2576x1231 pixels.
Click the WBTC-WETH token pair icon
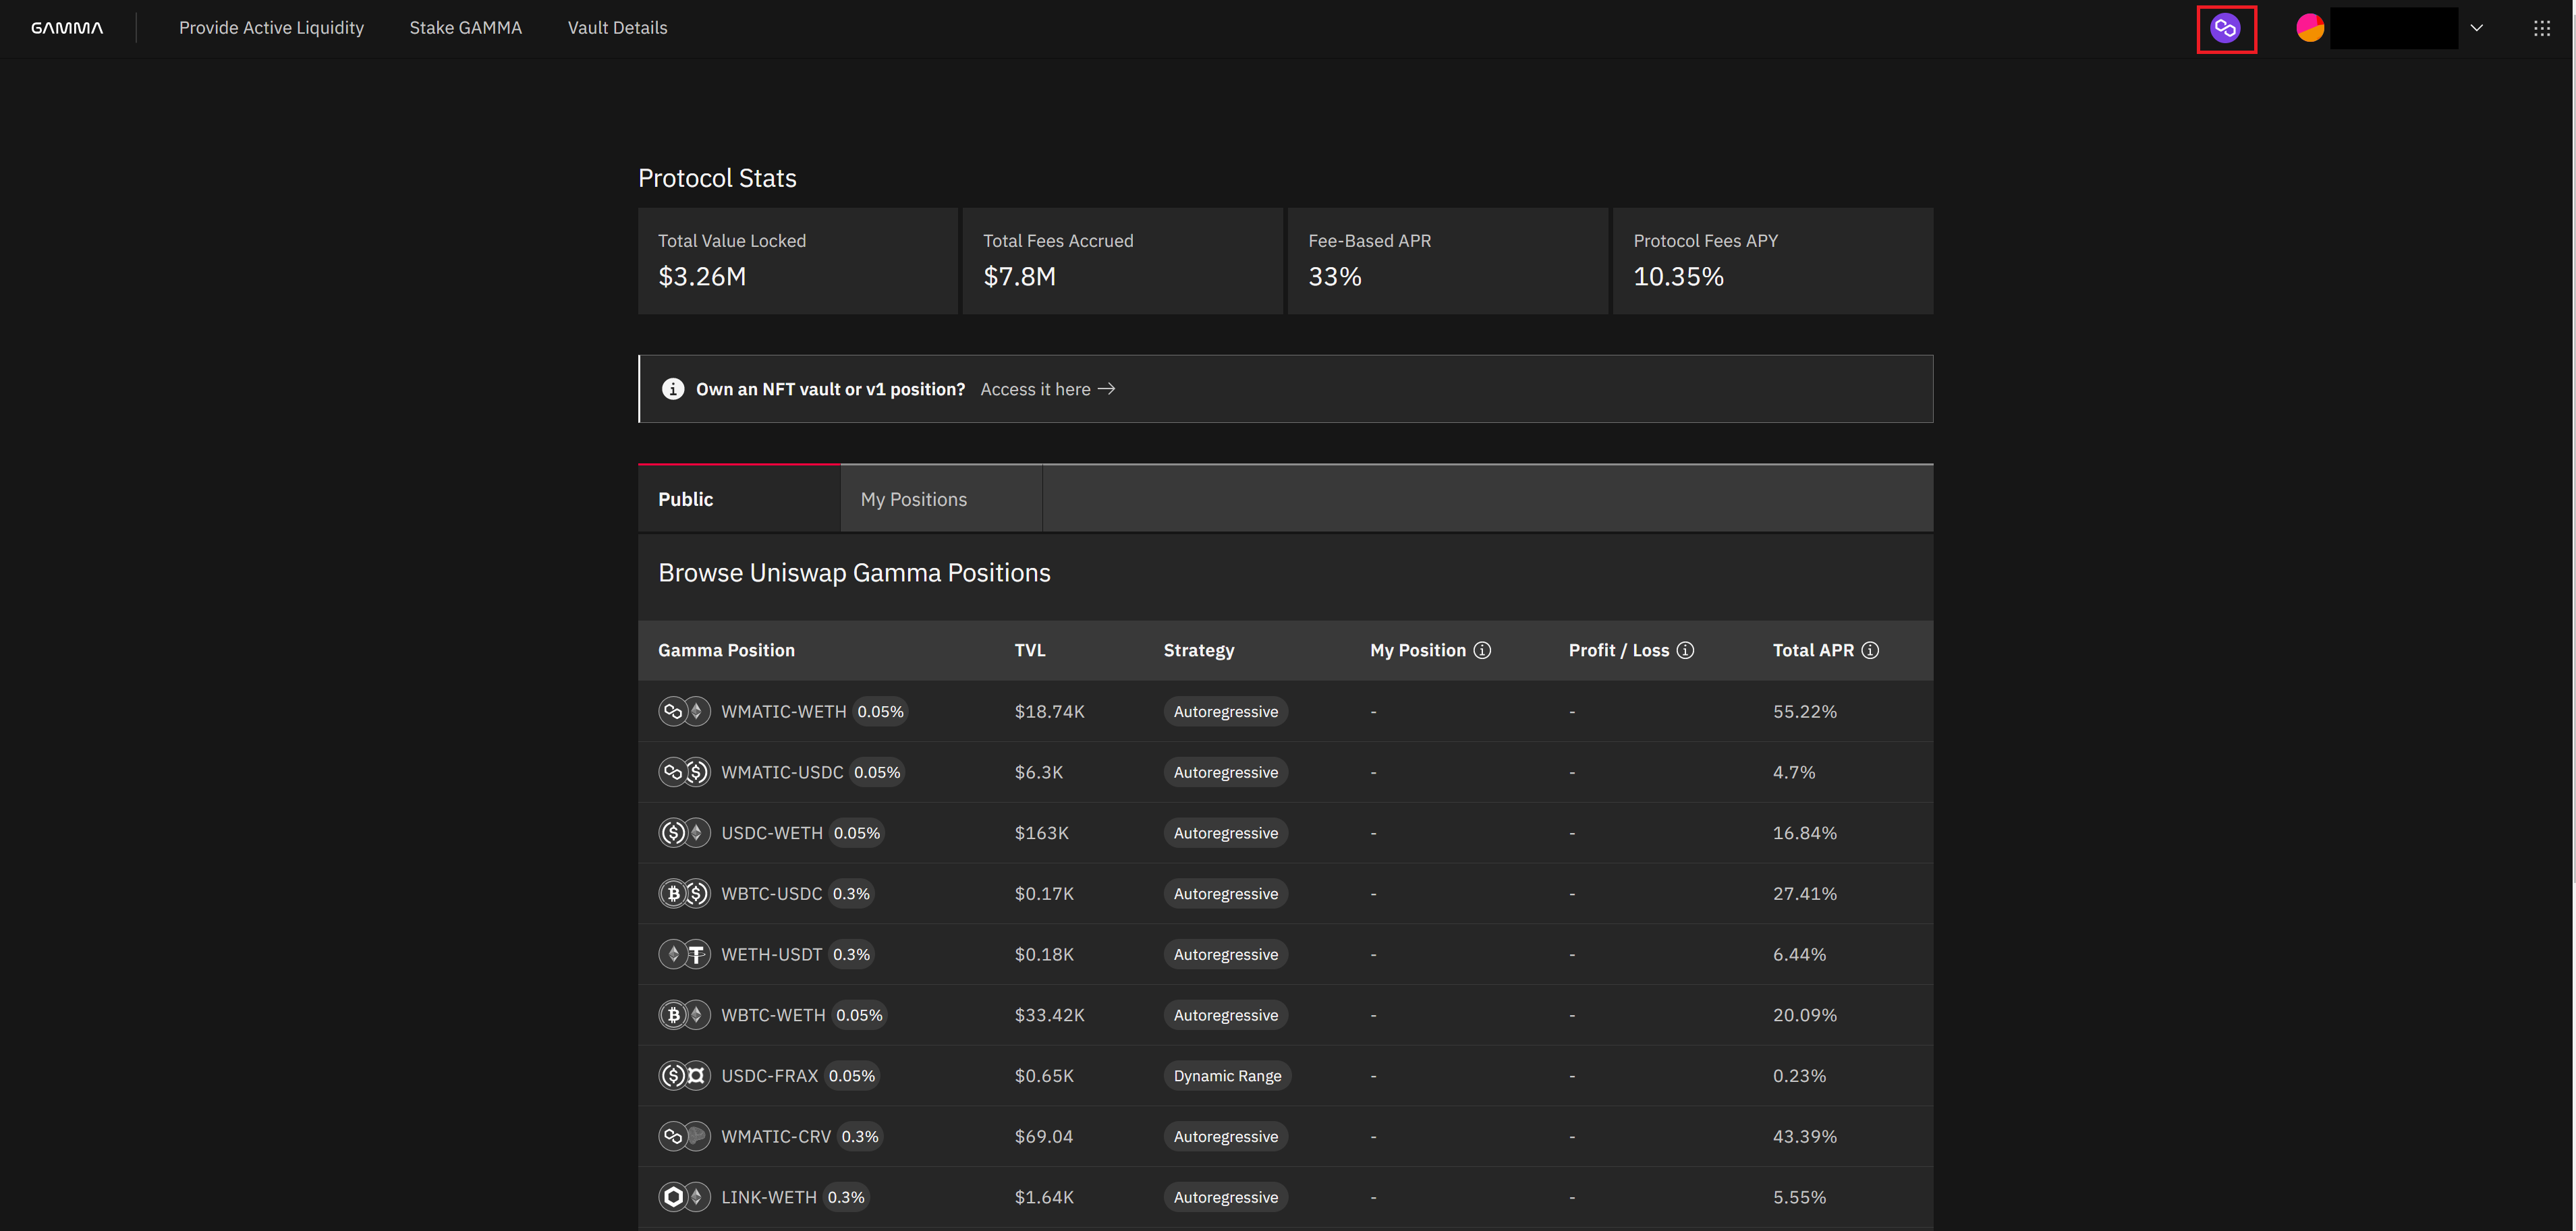(684, 1015)
